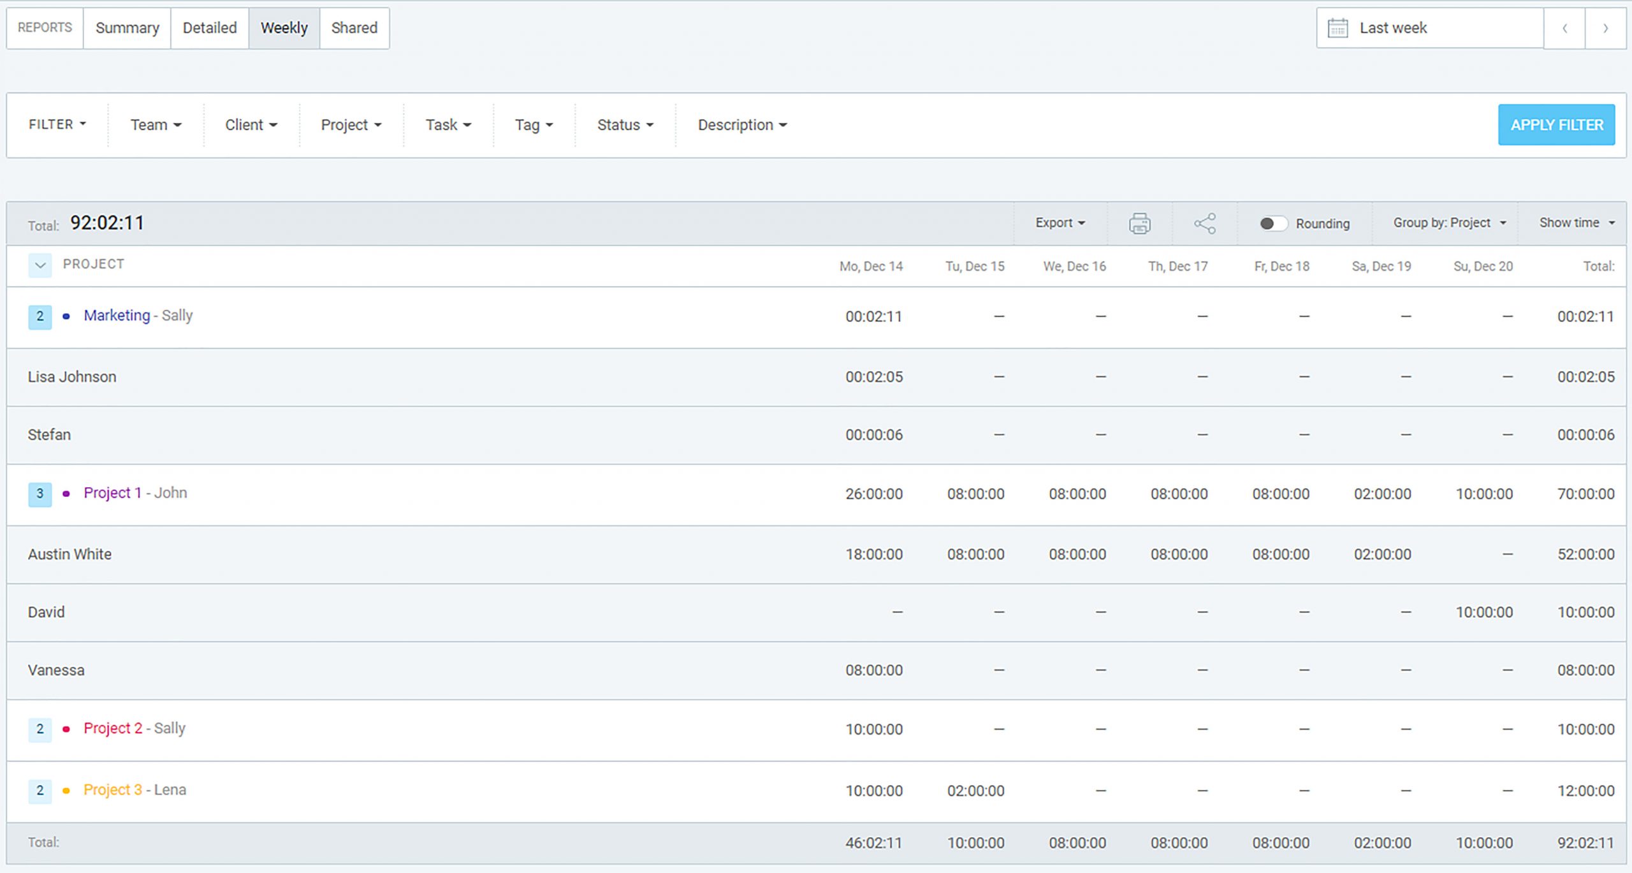Screen dimensions: 1632x873
Task: Expand Project 3 entries badge
Action: (40, 791)
